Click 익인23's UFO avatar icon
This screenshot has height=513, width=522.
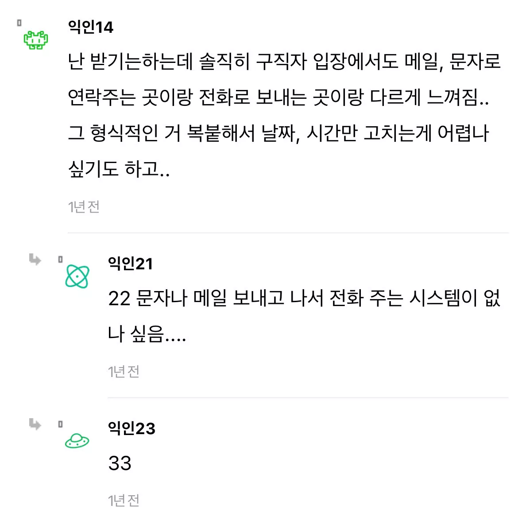[77, 441]
